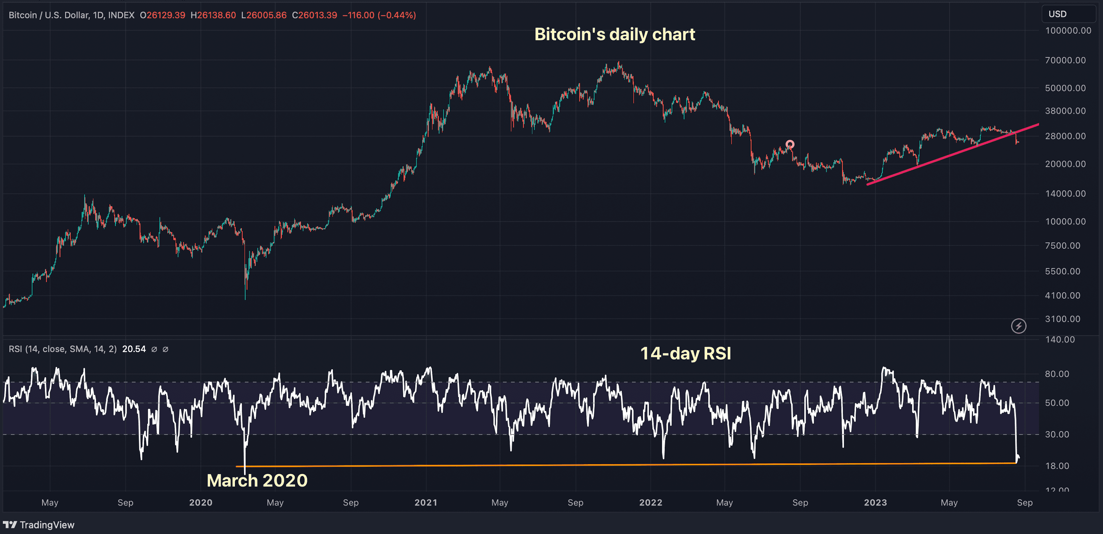
Task: Click the 14000.00 price axis label
Action: (1065, 194)
